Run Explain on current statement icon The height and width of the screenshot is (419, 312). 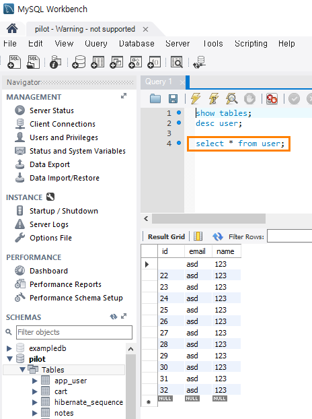click(231, 98)
